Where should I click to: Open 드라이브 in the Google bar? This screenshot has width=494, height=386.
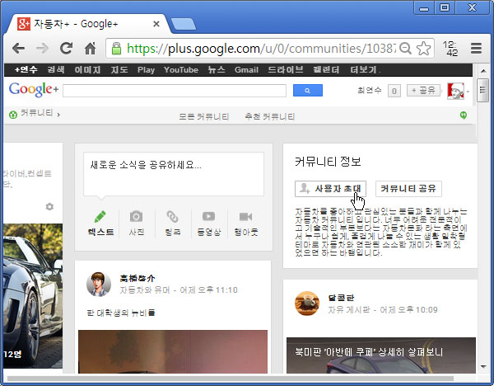pyautogui.click(x=286, y=69)
